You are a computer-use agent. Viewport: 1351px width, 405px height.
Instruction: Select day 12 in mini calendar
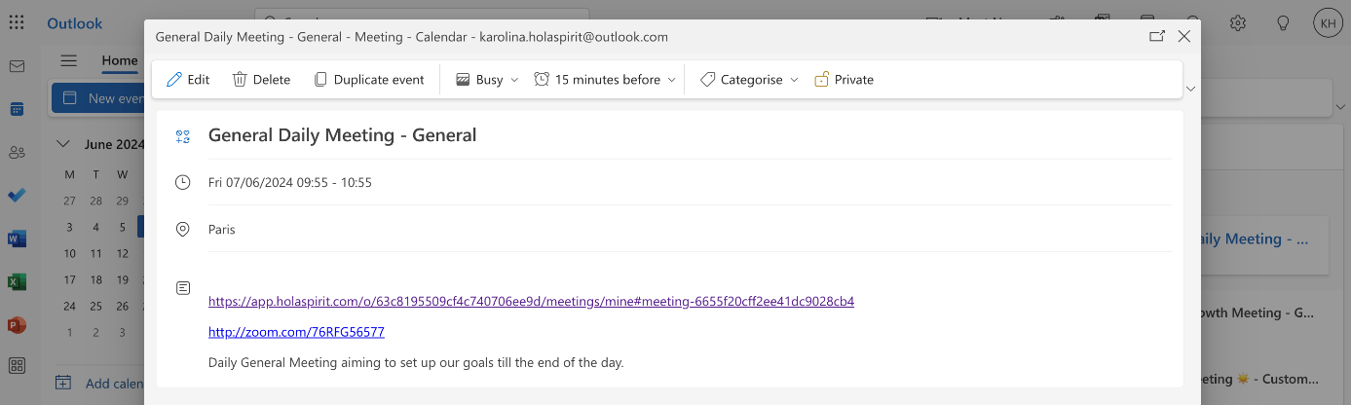click(122, 253)
